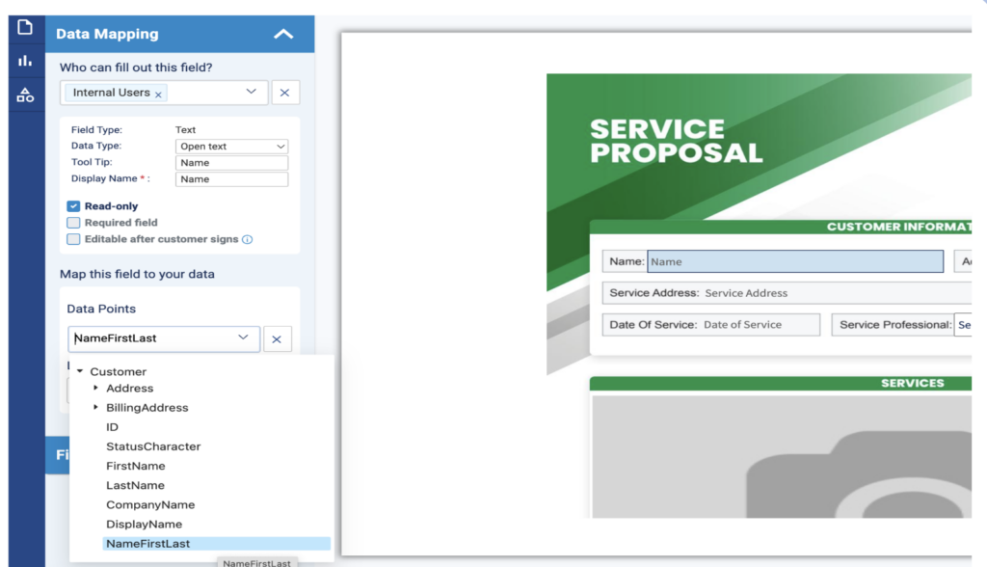Clear the recipient selection with the X icon
987x567 pixels.
tap(284, 92)
